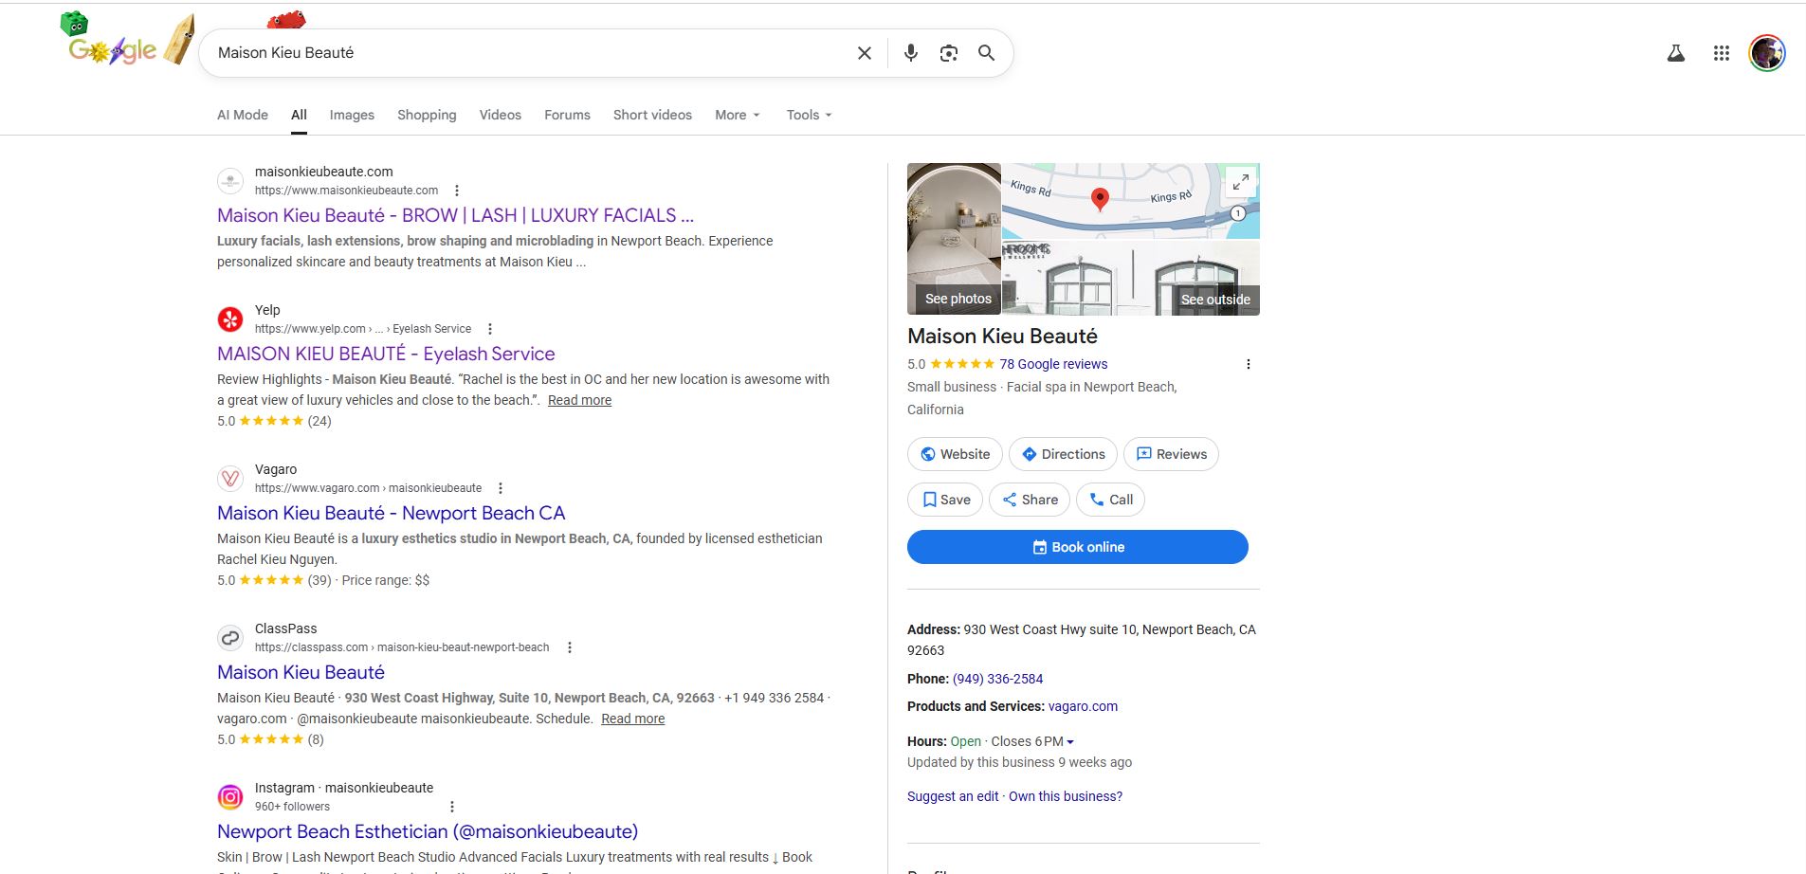Switch to Images tab

[x=352, y=115]
